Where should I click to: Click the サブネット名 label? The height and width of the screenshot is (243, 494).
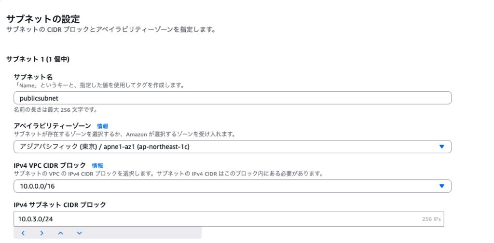pyautogui.click(x=33, y=77)
